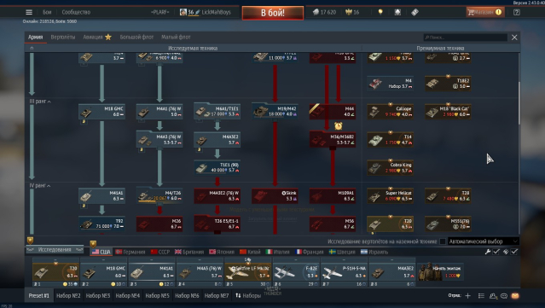Select the Calliope premium vehicle
Viewport: 545px width, 308px height.
(390, 111)
